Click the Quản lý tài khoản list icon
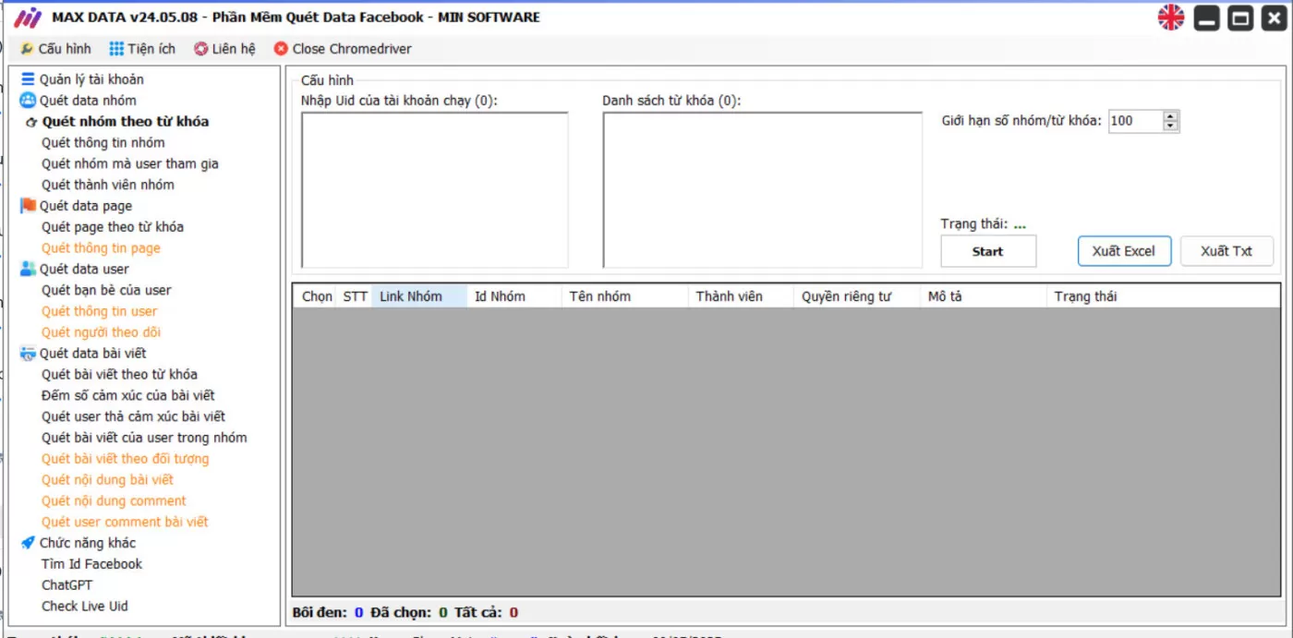This screenshot has width=1293, height=638. point(28,79)
